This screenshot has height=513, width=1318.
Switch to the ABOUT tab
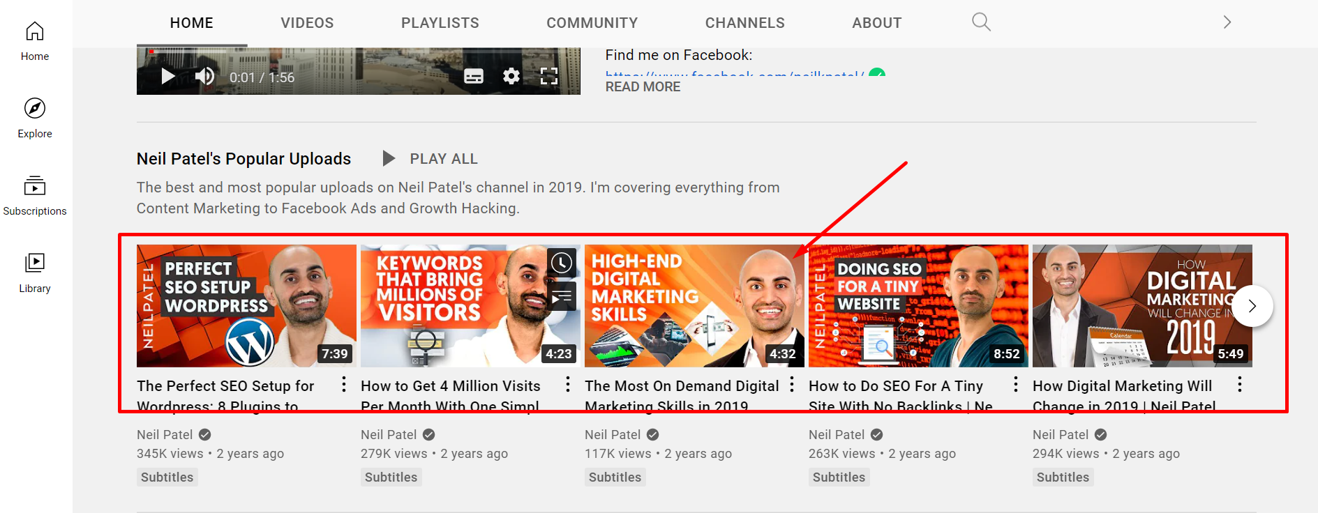click(x=877, y=23)
